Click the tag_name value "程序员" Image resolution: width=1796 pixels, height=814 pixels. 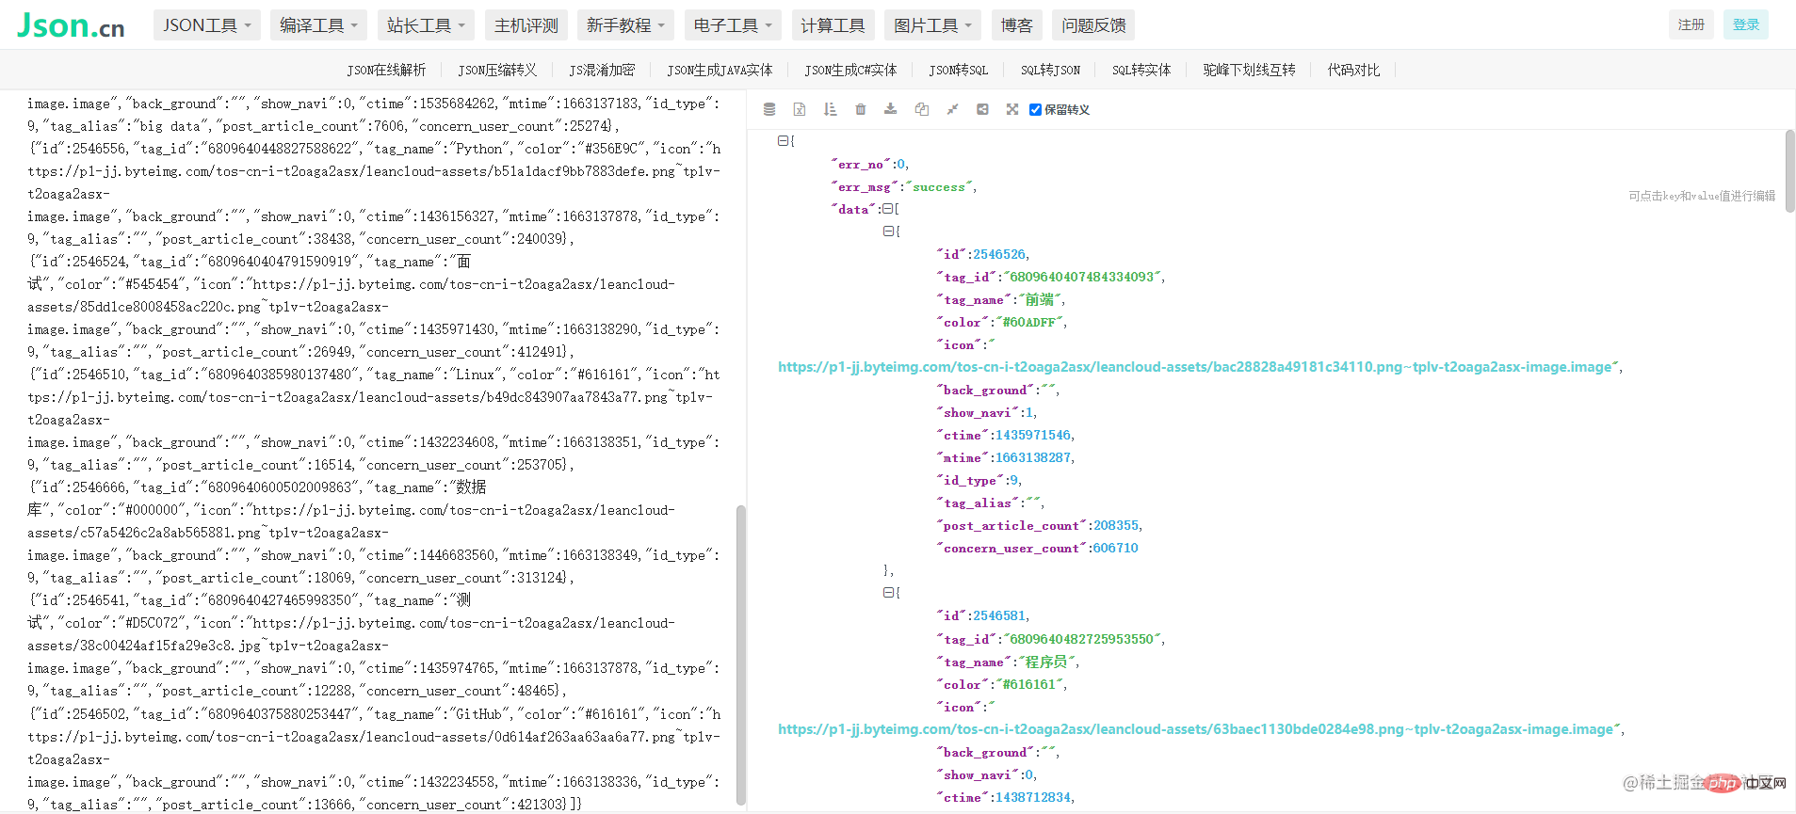coord(1046,662)
